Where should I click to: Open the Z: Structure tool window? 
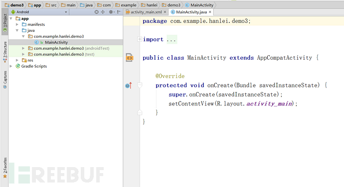(5, 52)
